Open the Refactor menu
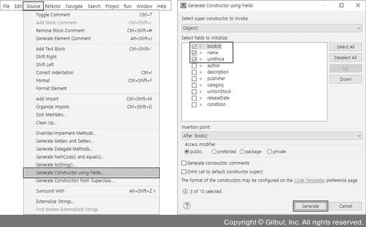 click(52, 6)
